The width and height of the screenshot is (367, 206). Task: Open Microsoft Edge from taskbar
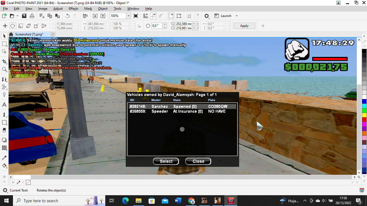pyautogui.click(x=125, y=201)
